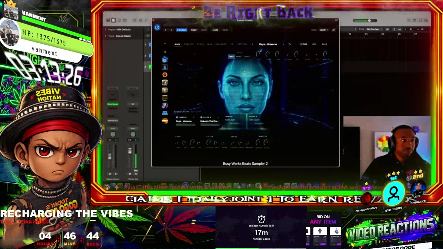Image resolution: width=443 pixels, height=249 pixels.
Task: Switch to the MAIN tab
Action: pyautogui.click(x=177, y=44)
